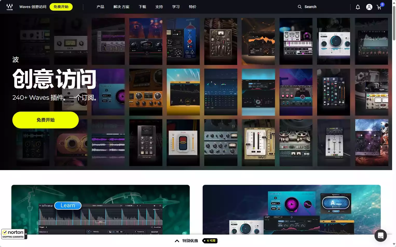The height and width of the screenshot is (247, 396).
Task: Click the Clarity Vx plugins card
Action: coord(292,210)
